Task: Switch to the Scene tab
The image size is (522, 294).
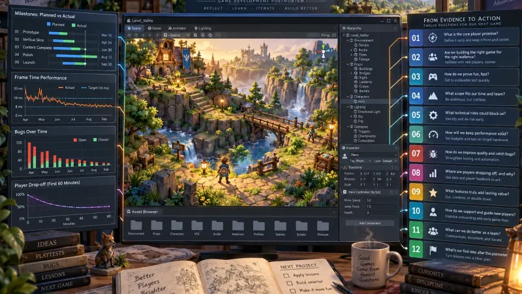Action: coord(134,28)
